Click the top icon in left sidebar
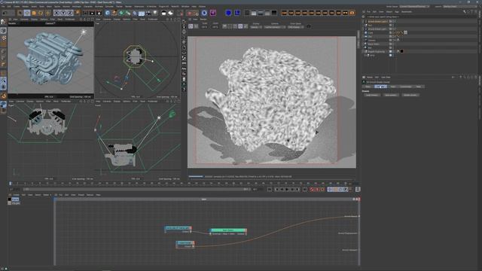 (x=3, y=22)
